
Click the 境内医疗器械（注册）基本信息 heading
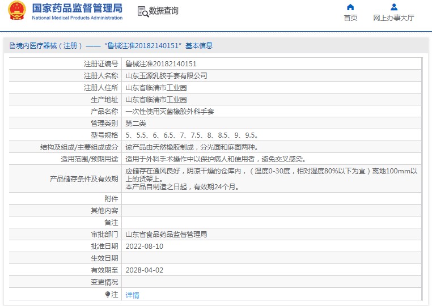point(114,46)
